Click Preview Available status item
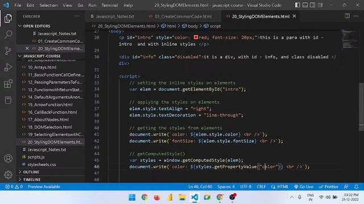 [44, 186]
